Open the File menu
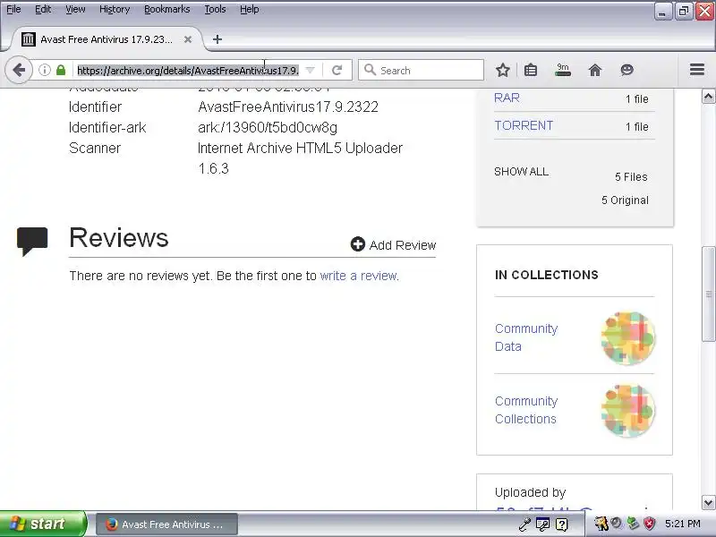 point(13,9)
